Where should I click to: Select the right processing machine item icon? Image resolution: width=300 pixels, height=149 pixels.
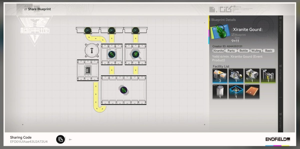coord(135,54)
